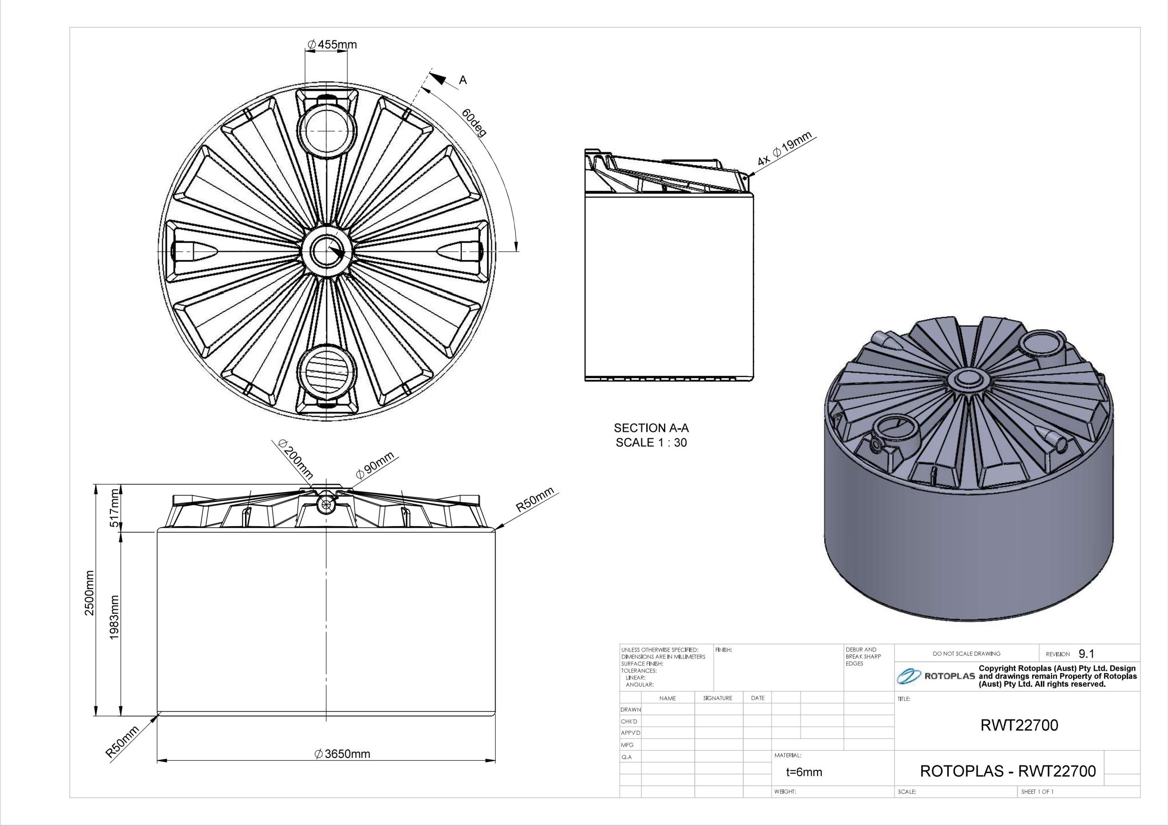The image size is (1168, 826).
Task: Click the 517mm height dimension
Action: [115, 508]
